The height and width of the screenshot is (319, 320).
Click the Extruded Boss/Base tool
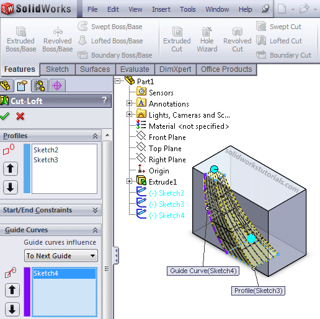(x=21, y=40)
